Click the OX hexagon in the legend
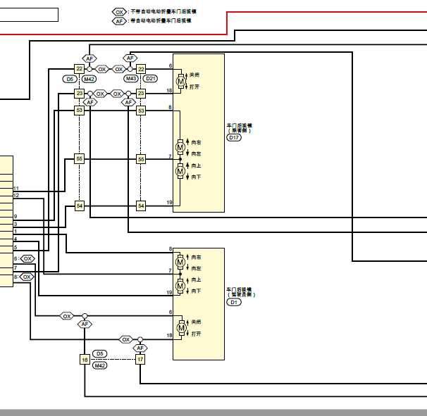 coord(119,12)
